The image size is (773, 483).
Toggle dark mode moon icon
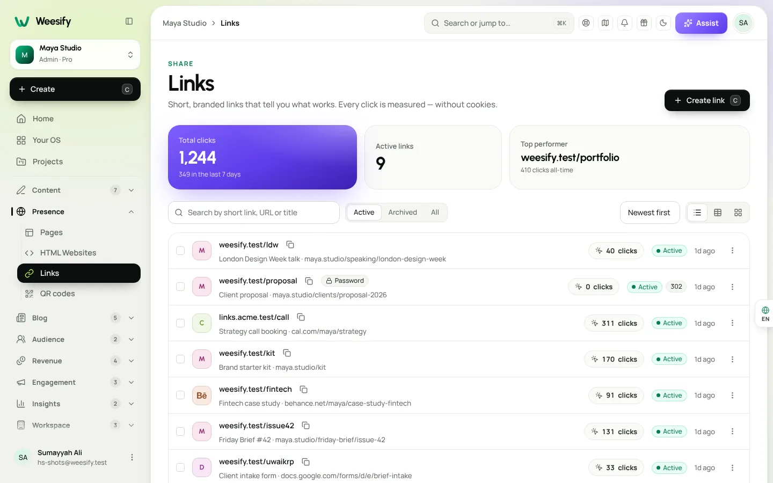[663, 23]
